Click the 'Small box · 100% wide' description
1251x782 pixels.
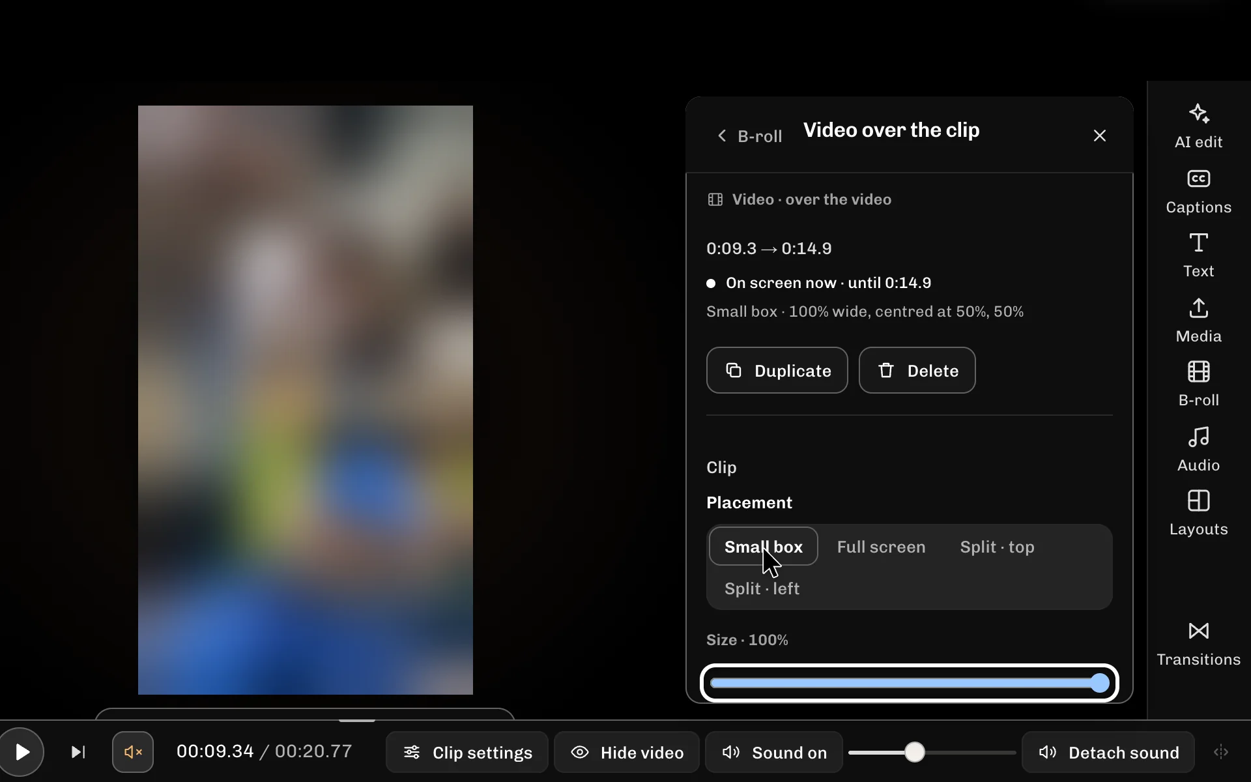(x=865, y=311)
